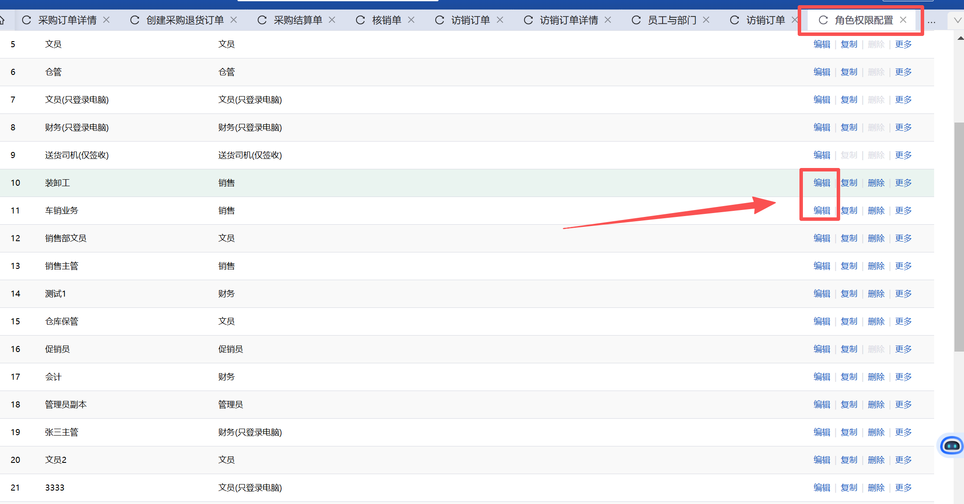
Task: Delete the 管理员副本 role
Action: 876,404
